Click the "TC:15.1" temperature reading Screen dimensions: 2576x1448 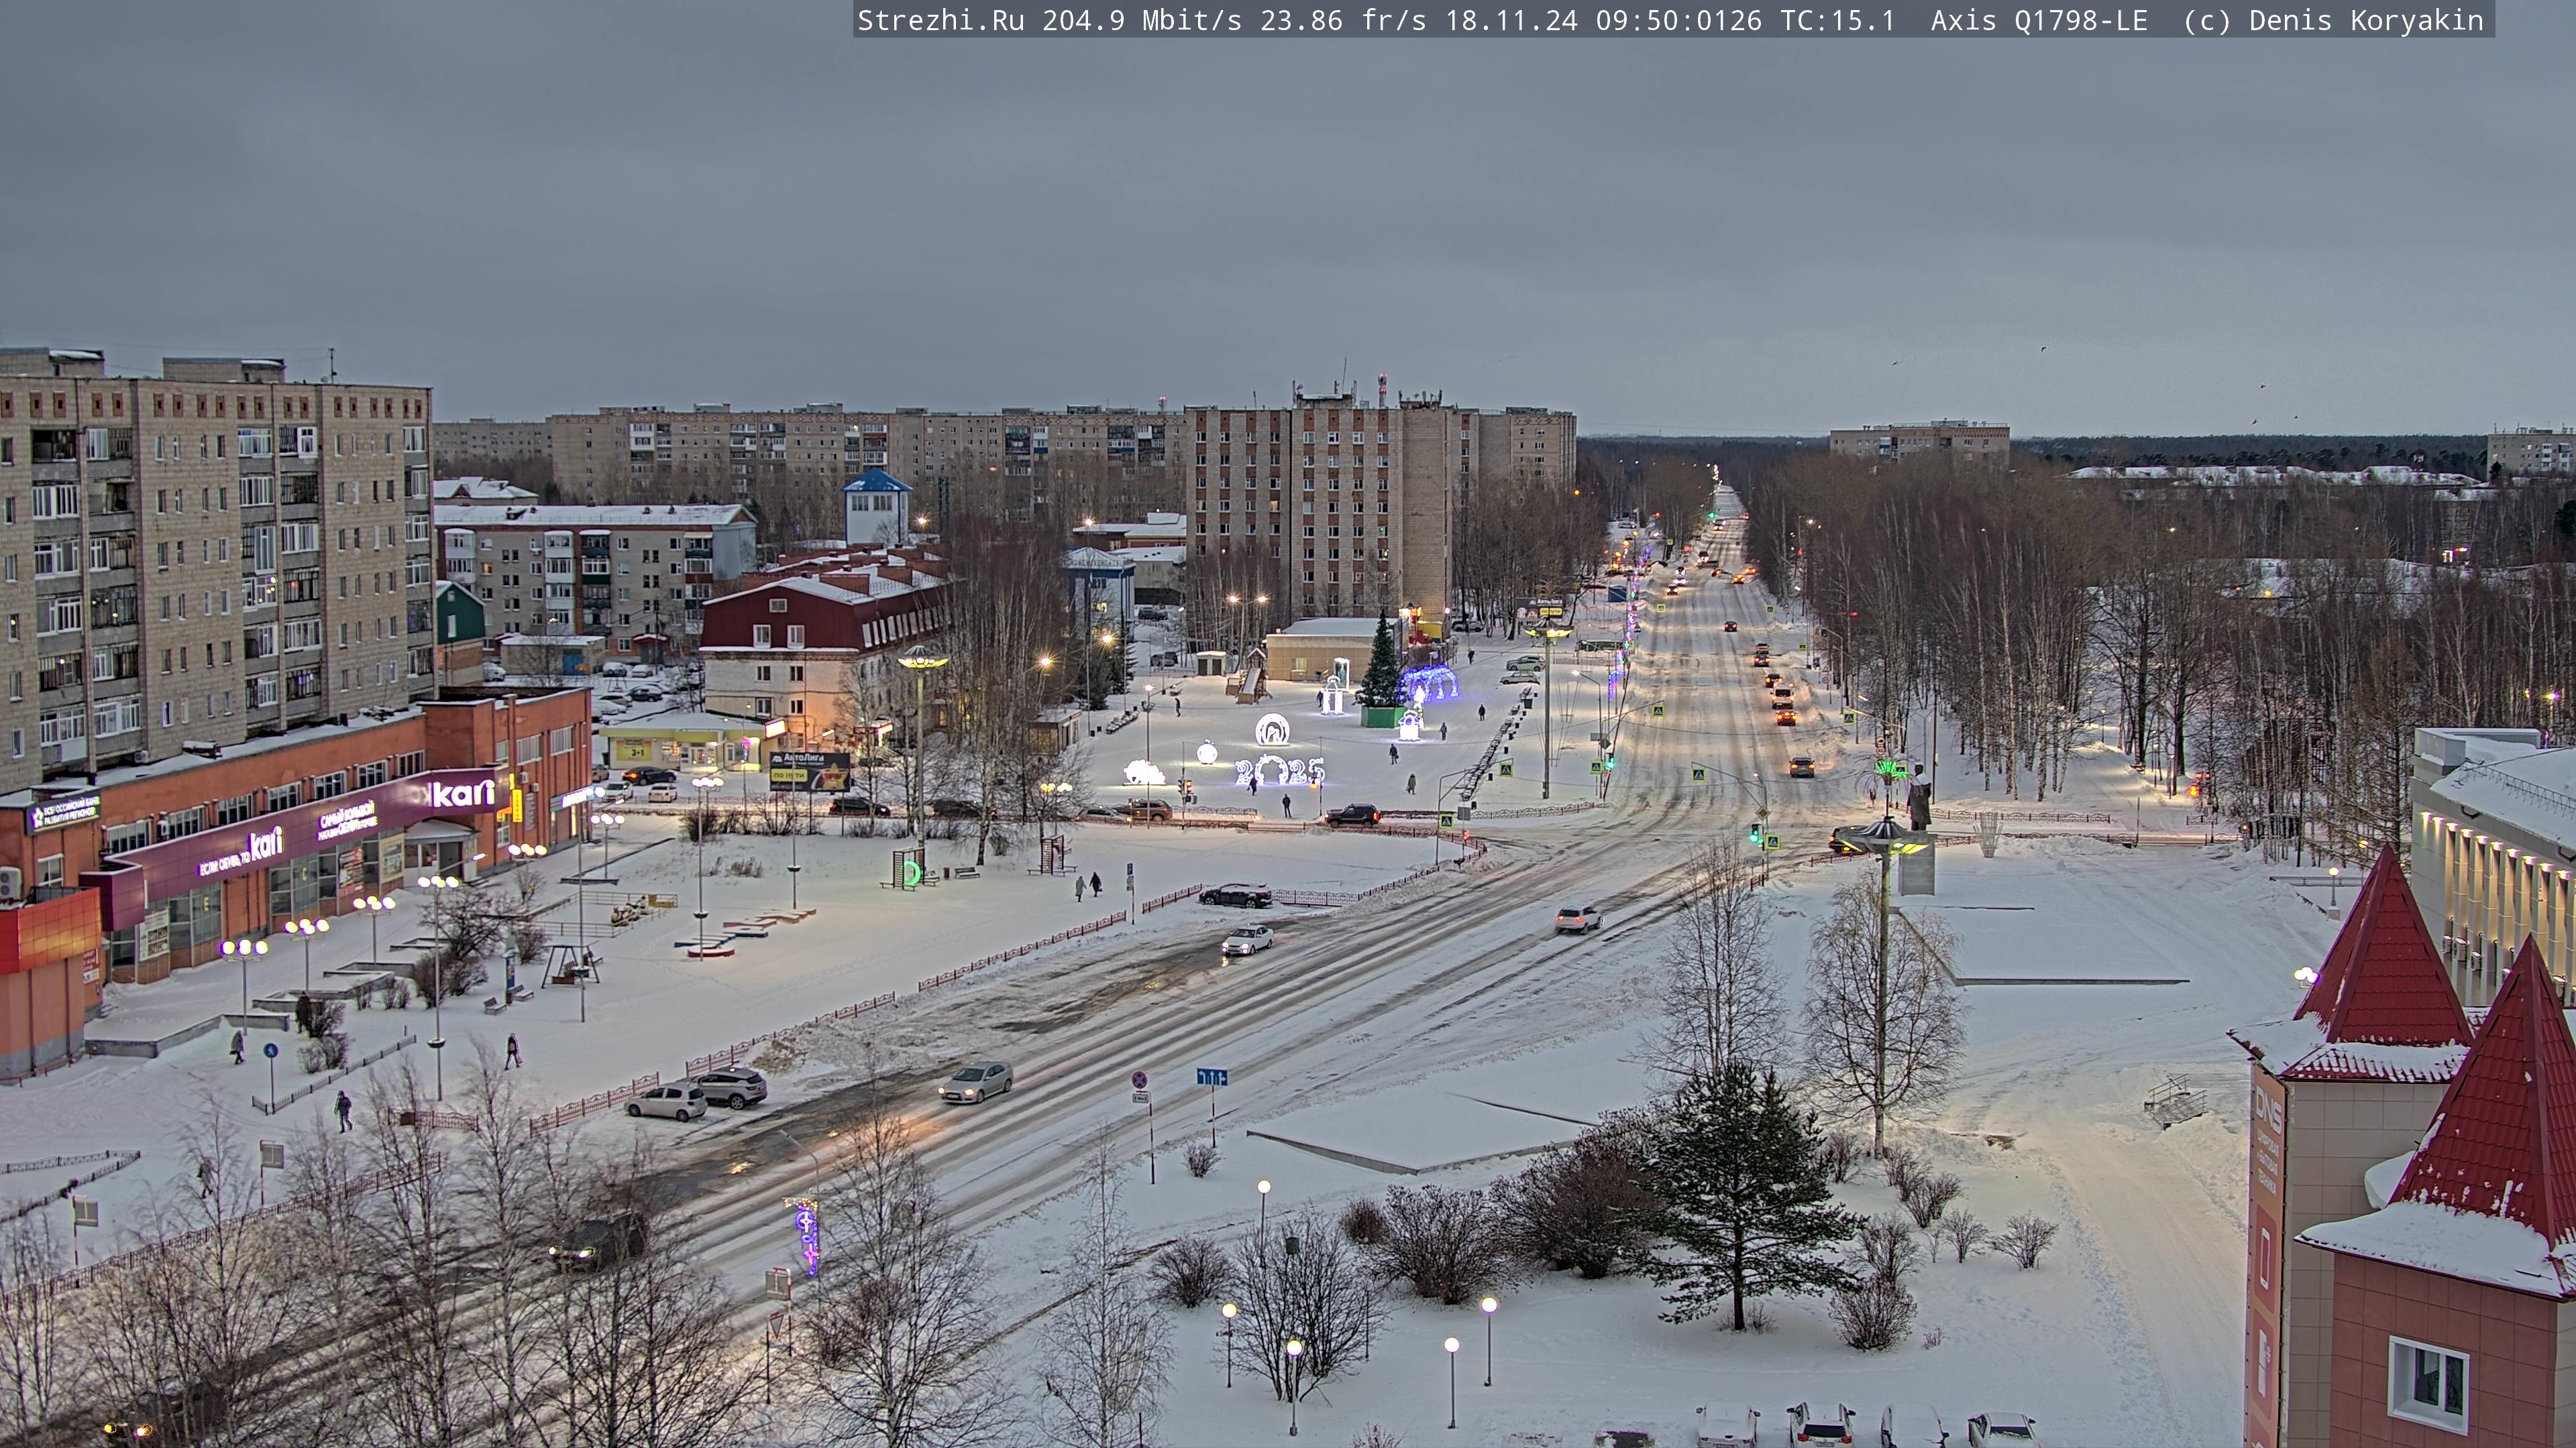pyautogui.click(x=1838, y=20)
